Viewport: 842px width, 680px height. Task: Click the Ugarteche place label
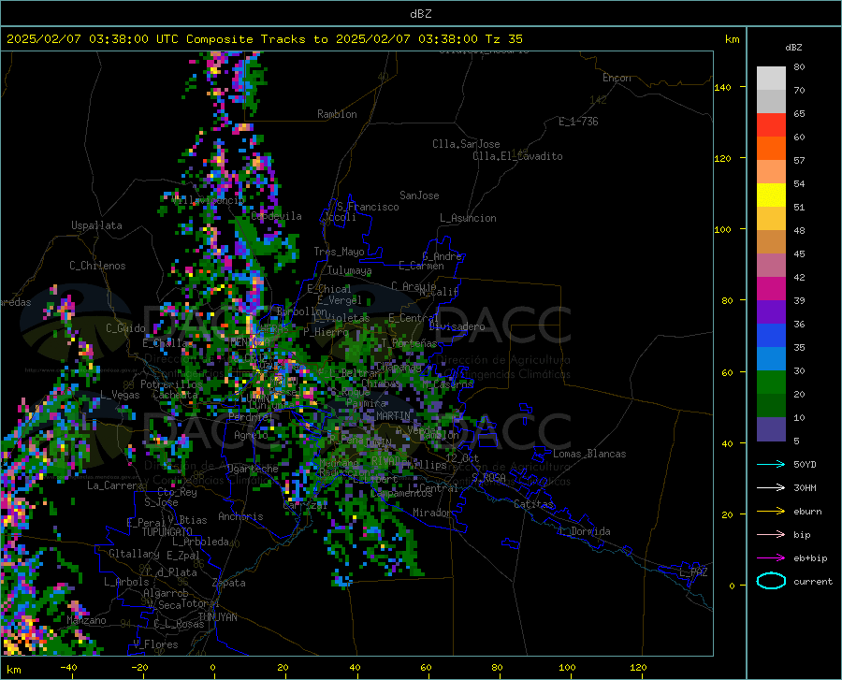pyautogui.click(x=253, y=469)
